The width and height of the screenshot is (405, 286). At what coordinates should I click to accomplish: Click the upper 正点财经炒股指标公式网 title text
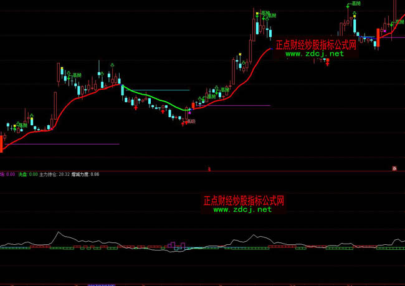pos(315,45)
